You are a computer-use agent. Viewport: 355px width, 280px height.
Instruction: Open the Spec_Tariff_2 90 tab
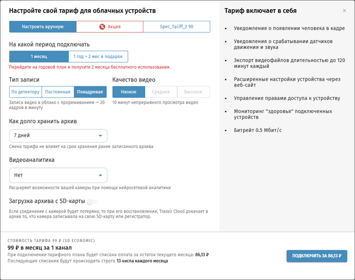(x=177, y=27)
